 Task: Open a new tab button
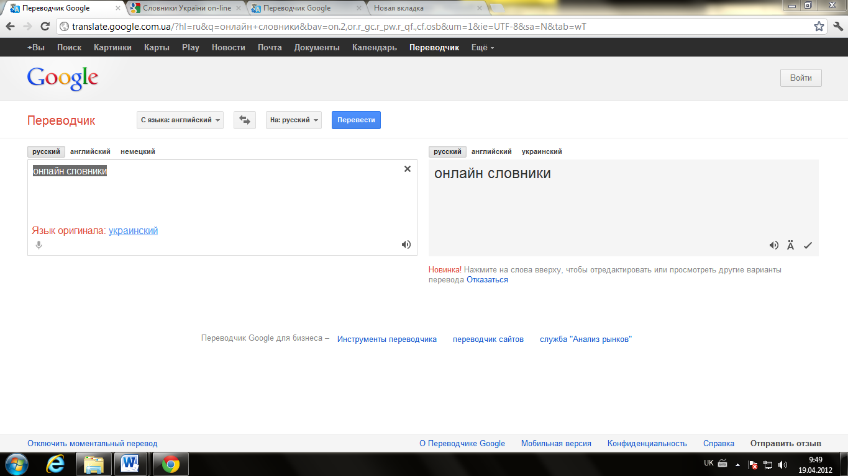point(497,9)
